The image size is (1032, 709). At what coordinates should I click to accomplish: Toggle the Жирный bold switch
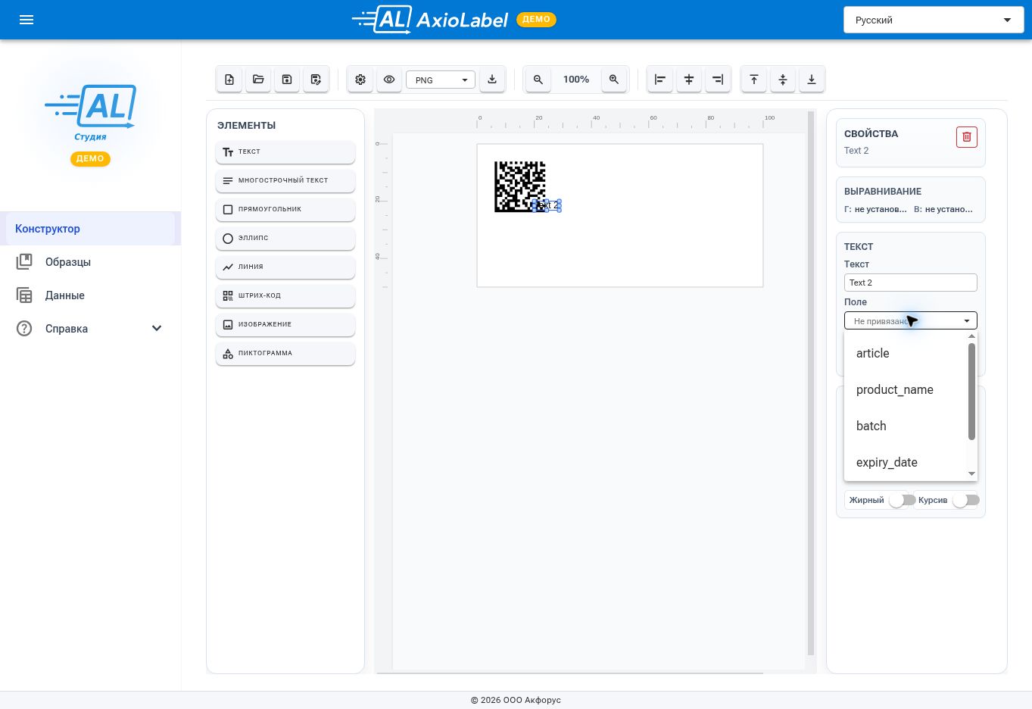(902, 500)
